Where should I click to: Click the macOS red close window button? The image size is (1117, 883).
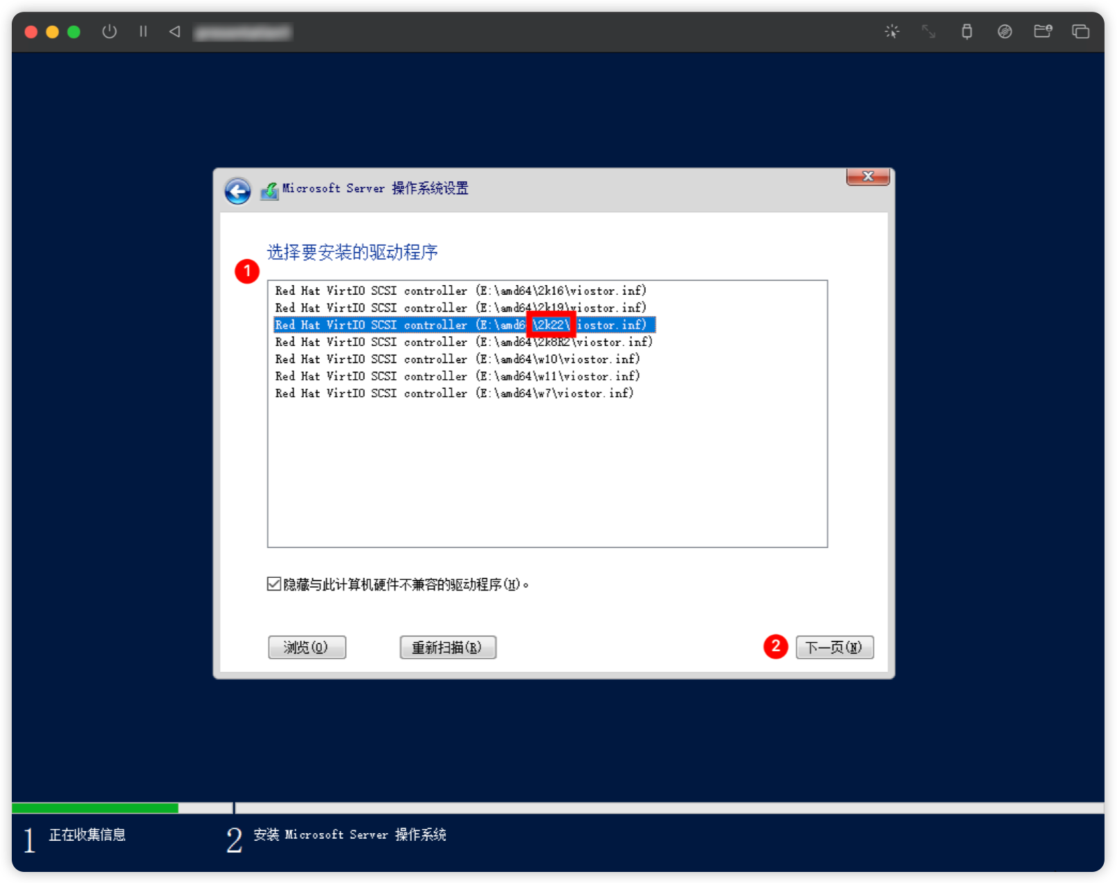pyautogui.click(x=30, y=32)
